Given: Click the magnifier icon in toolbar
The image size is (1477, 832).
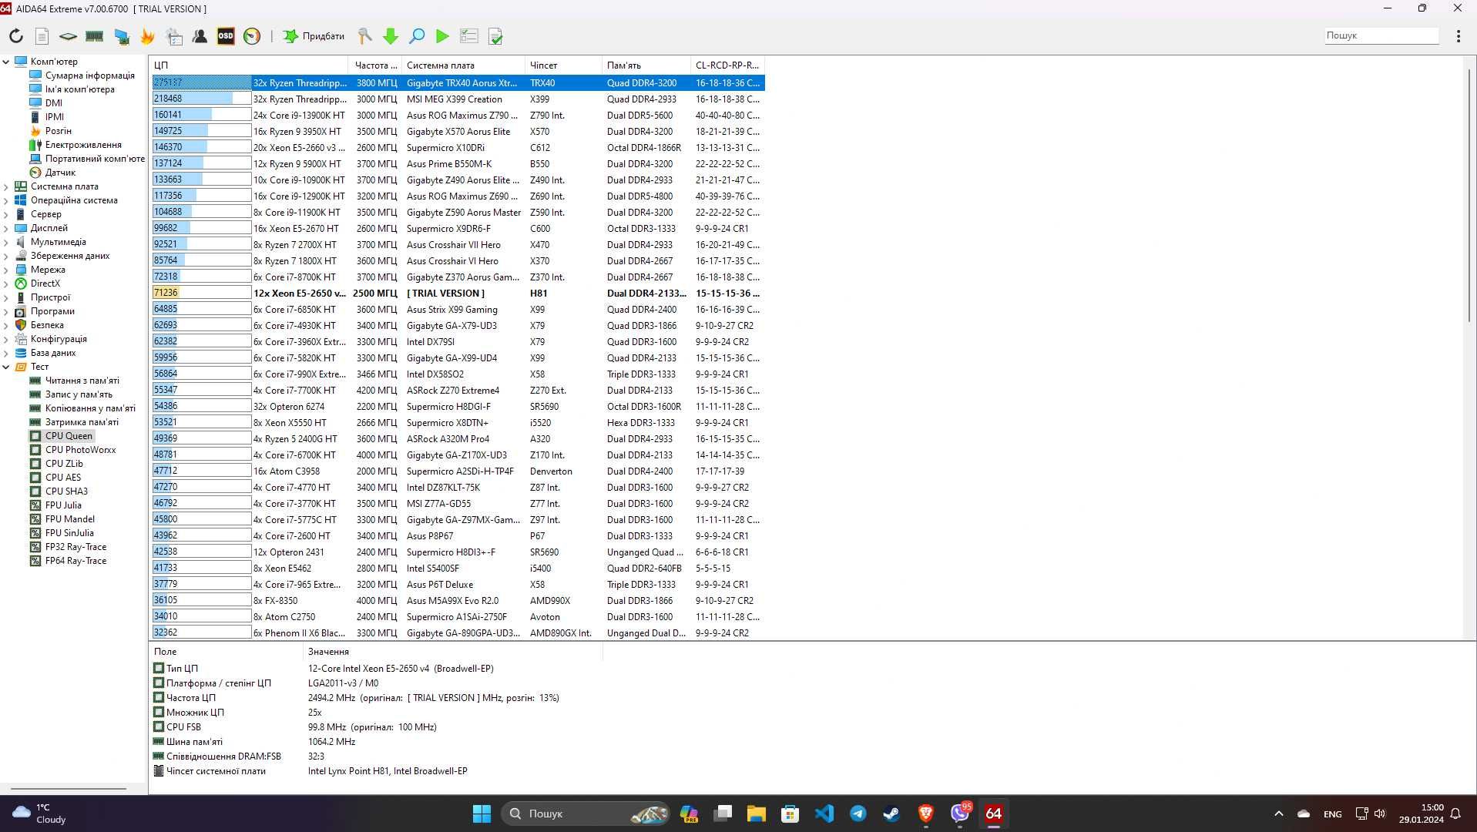Looking at the screenshot, I should [x=417, y=36].
